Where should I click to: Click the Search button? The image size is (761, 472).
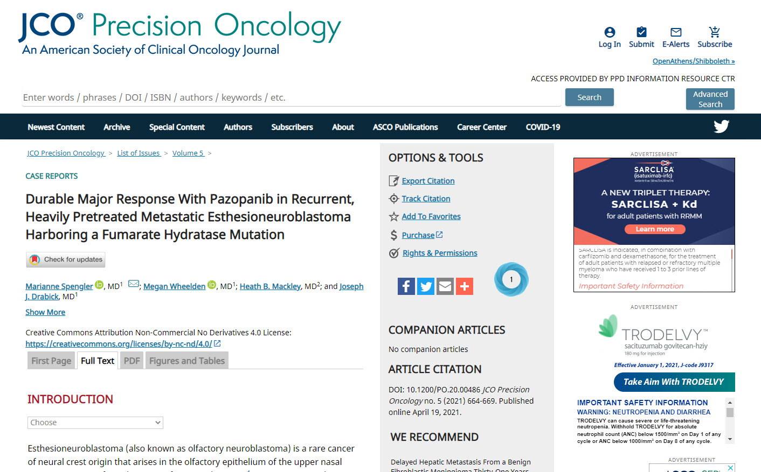click(x=590, y=97)
